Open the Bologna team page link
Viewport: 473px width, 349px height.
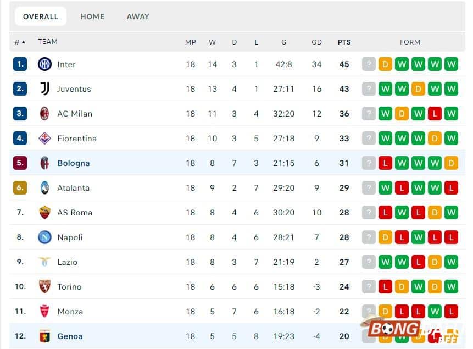pos(74,163)
